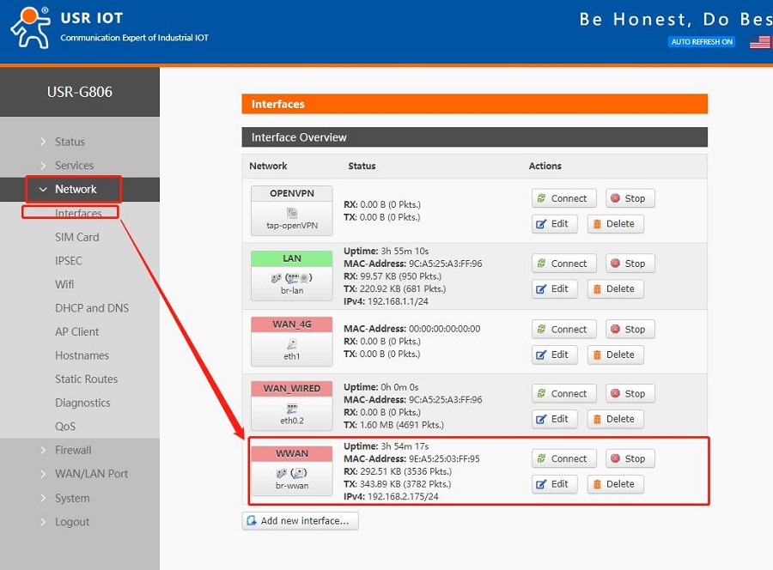The width and height of the screenshot is (773, 570).
Task: Click the br-wwan bridge interface icon
Action: (292, 473)
